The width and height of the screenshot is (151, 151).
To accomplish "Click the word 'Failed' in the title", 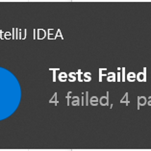I will pyautogui.click(x=122, y=75).
